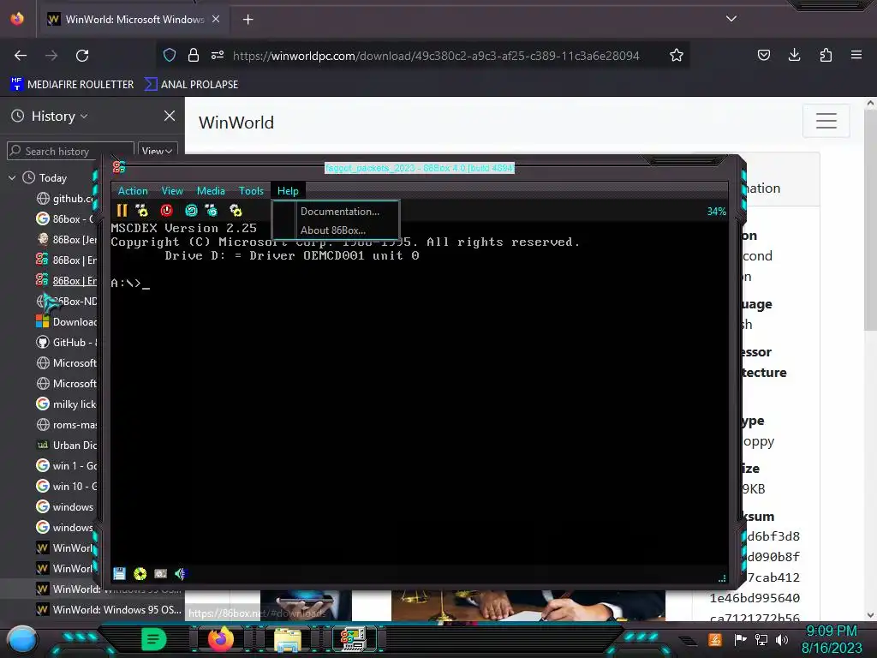Click the 86Box window resize grip

(722, 578)
